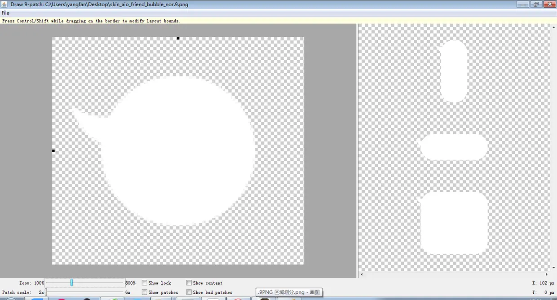Enable Show content

pos(189,282)
